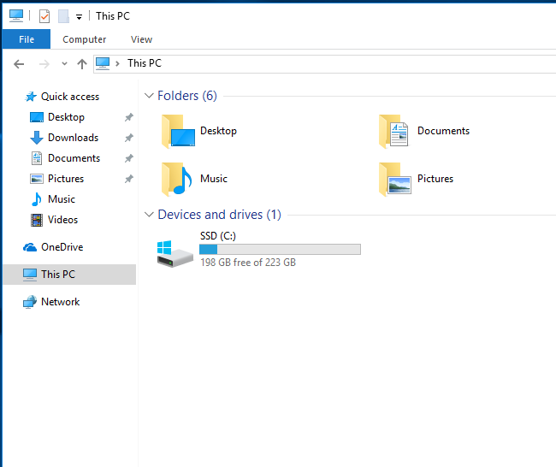Click the OneDrive cloud icon

30,247
